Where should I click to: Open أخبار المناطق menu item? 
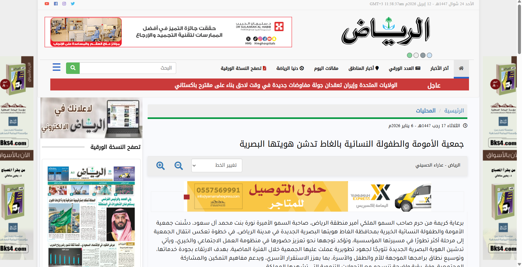363,68
